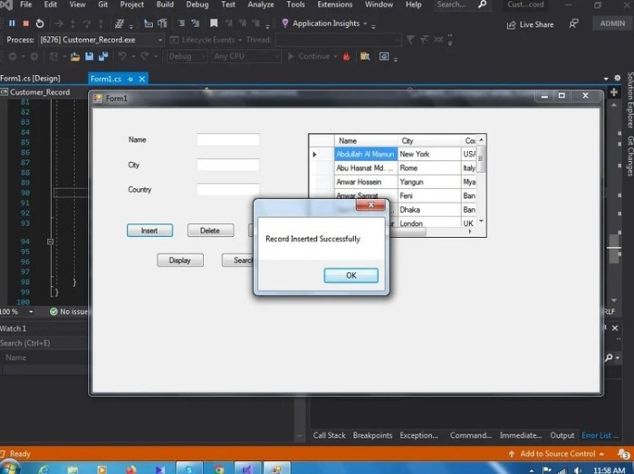Click OK in the Record Inserted dialog

point(351,275)
